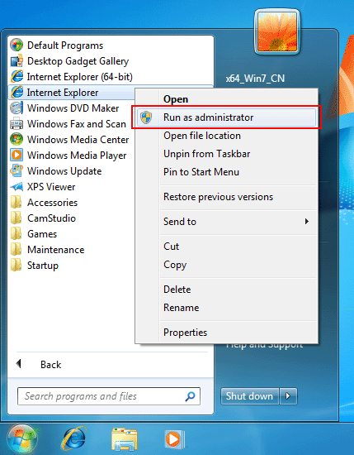Launch Internet Explorer from the taskbar
The width and height of the screenshot is (354, 455).
(x=73, y=438)
